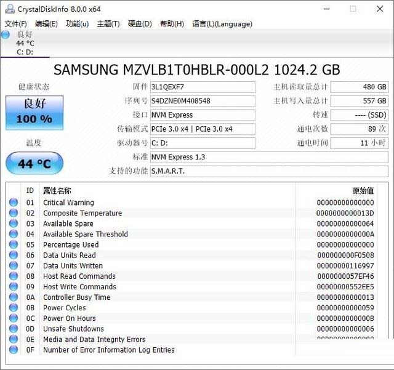Screen dimensions: 394x370
Task: Click the 44 °C temperature button
Action: click(34, 163)
